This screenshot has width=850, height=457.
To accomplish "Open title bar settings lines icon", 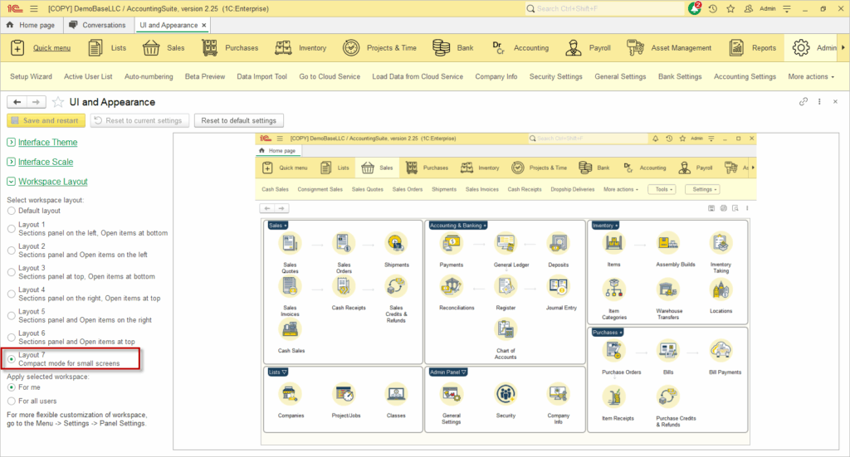I will point(787,8).
